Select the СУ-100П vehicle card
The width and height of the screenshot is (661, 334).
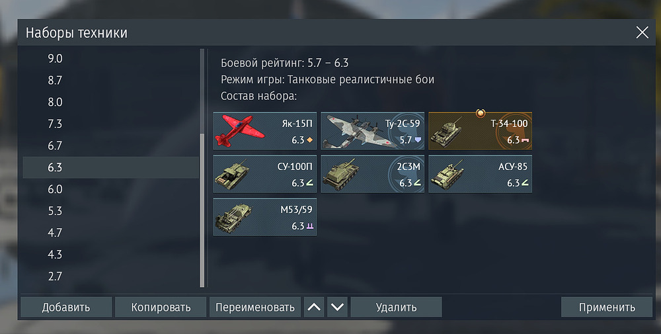click(x=265, y=174)
